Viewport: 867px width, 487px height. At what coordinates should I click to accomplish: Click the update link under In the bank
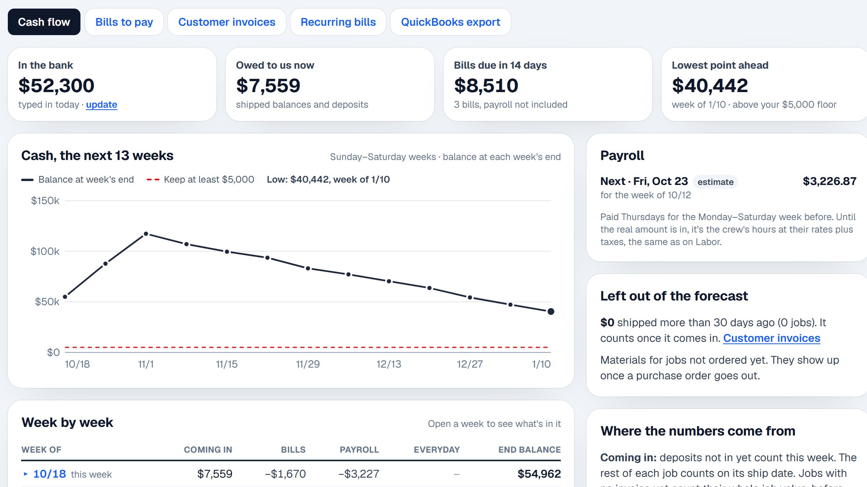tap(102, 105)
